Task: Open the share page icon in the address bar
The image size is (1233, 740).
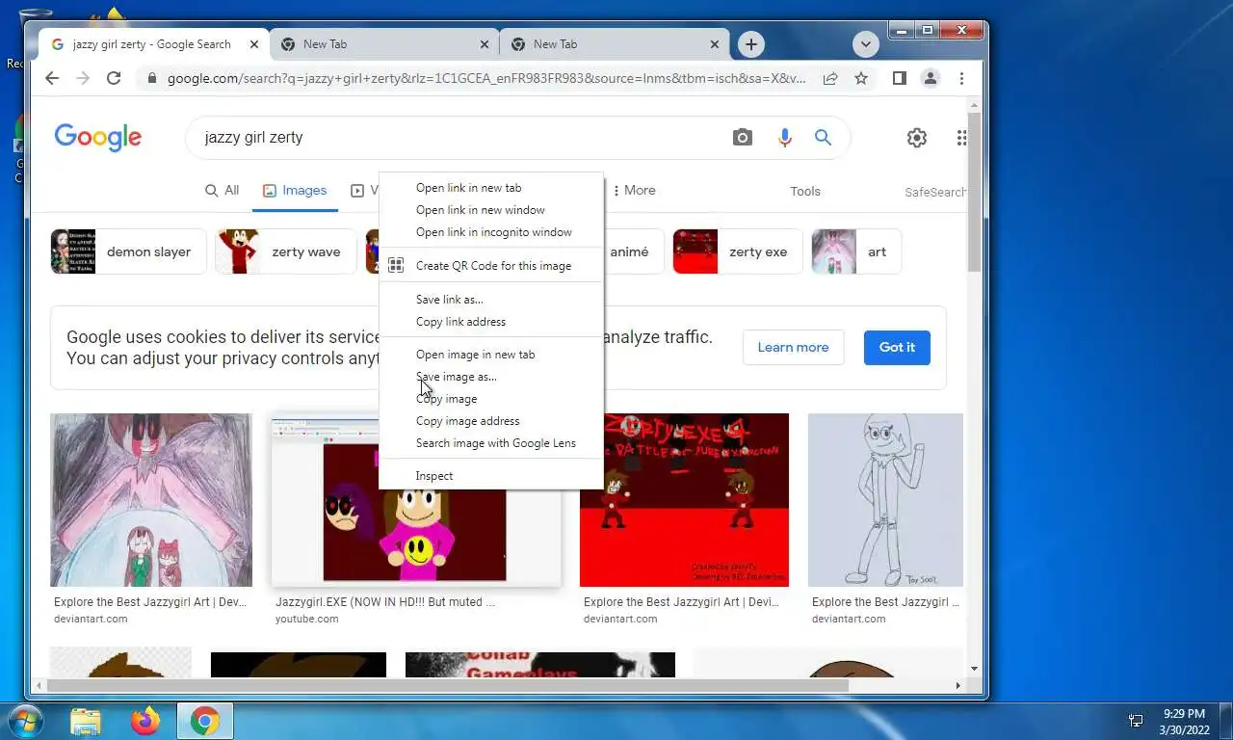Action: coord(829,78)
